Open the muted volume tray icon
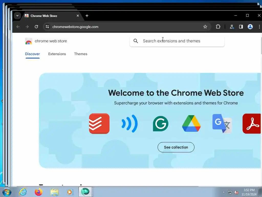The width and height of the screenshot is (262, 197). pyautogui.click(x=236, y=192)
